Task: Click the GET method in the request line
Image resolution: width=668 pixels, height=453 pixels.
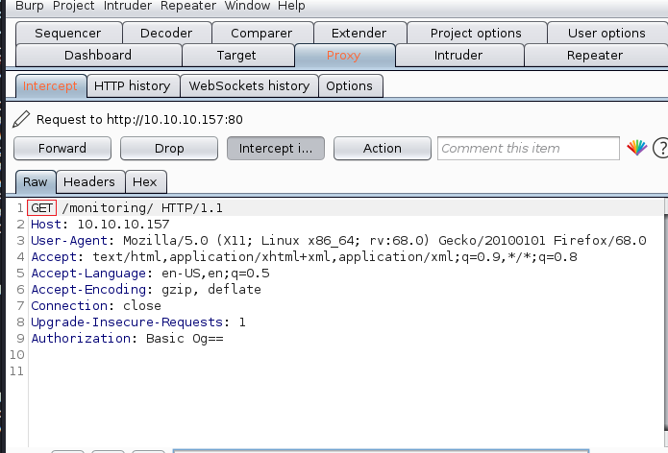Action: (41, 208)
